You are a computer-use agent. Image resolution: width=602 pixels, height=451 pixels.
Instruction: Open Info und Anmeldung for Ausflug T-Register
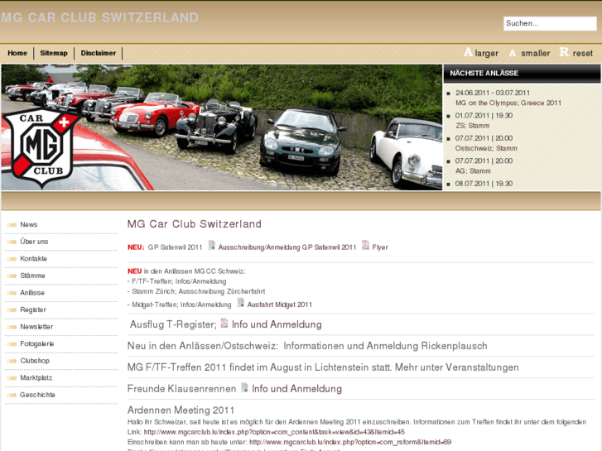(x=277, y=324)
